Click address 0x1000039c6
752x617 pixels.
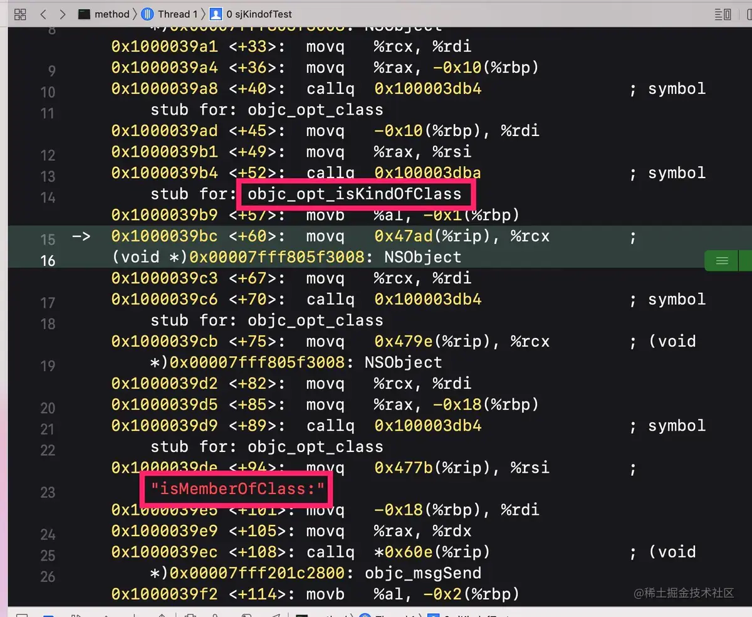click(165, 299)
